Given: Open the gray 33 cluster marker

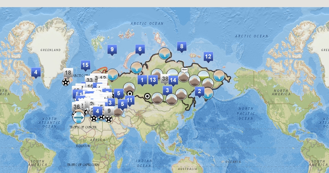Looking at the screenshot, I should coord(89,80).
